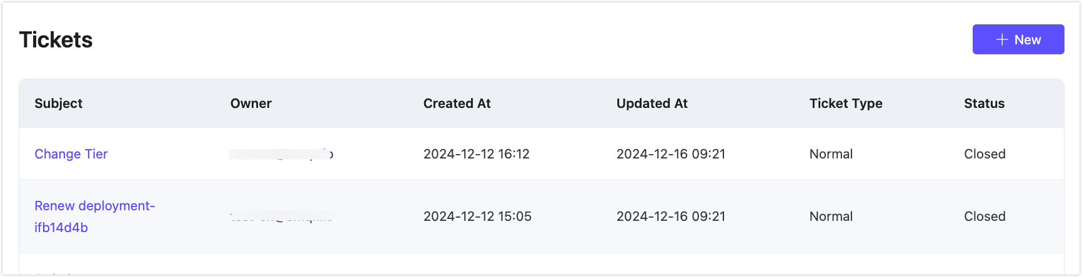Screen dimensions: 1082x277
Task: Click the 2024-12-12 15:05 created date cell
Action: [477, 216]
